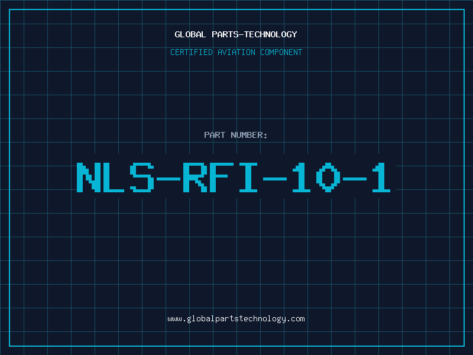Click the GLOBAL PARTS-TECHNOLOGY heading
This screenshot has width=473, height=355.
(236, 34)
